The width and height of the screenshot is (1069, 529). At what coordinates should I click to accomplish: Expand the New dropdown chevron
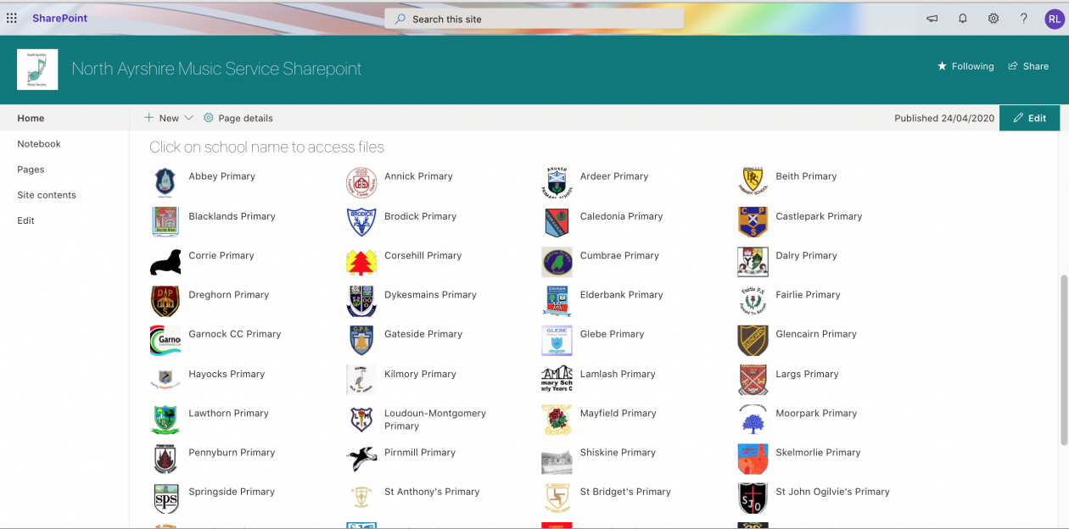coord(188,118)
